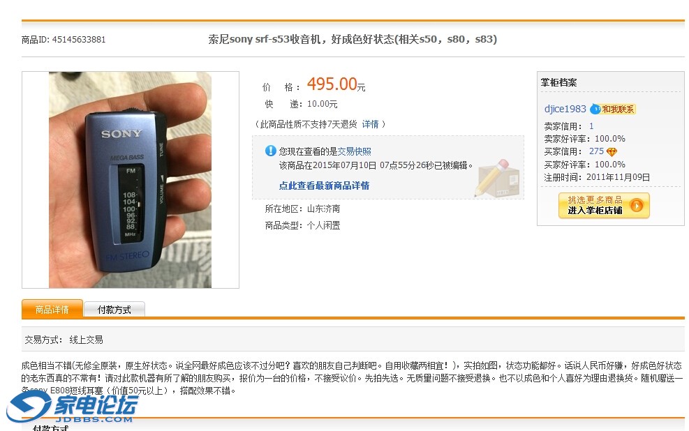Open the Sony radio product photo
The height and width of the screenshot is (431, 689).
point(130,180)
